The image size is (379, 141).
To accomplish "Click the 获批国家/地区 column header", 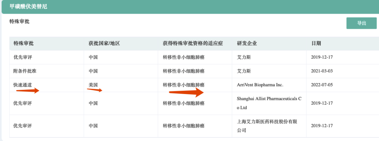I will point(104,43).
